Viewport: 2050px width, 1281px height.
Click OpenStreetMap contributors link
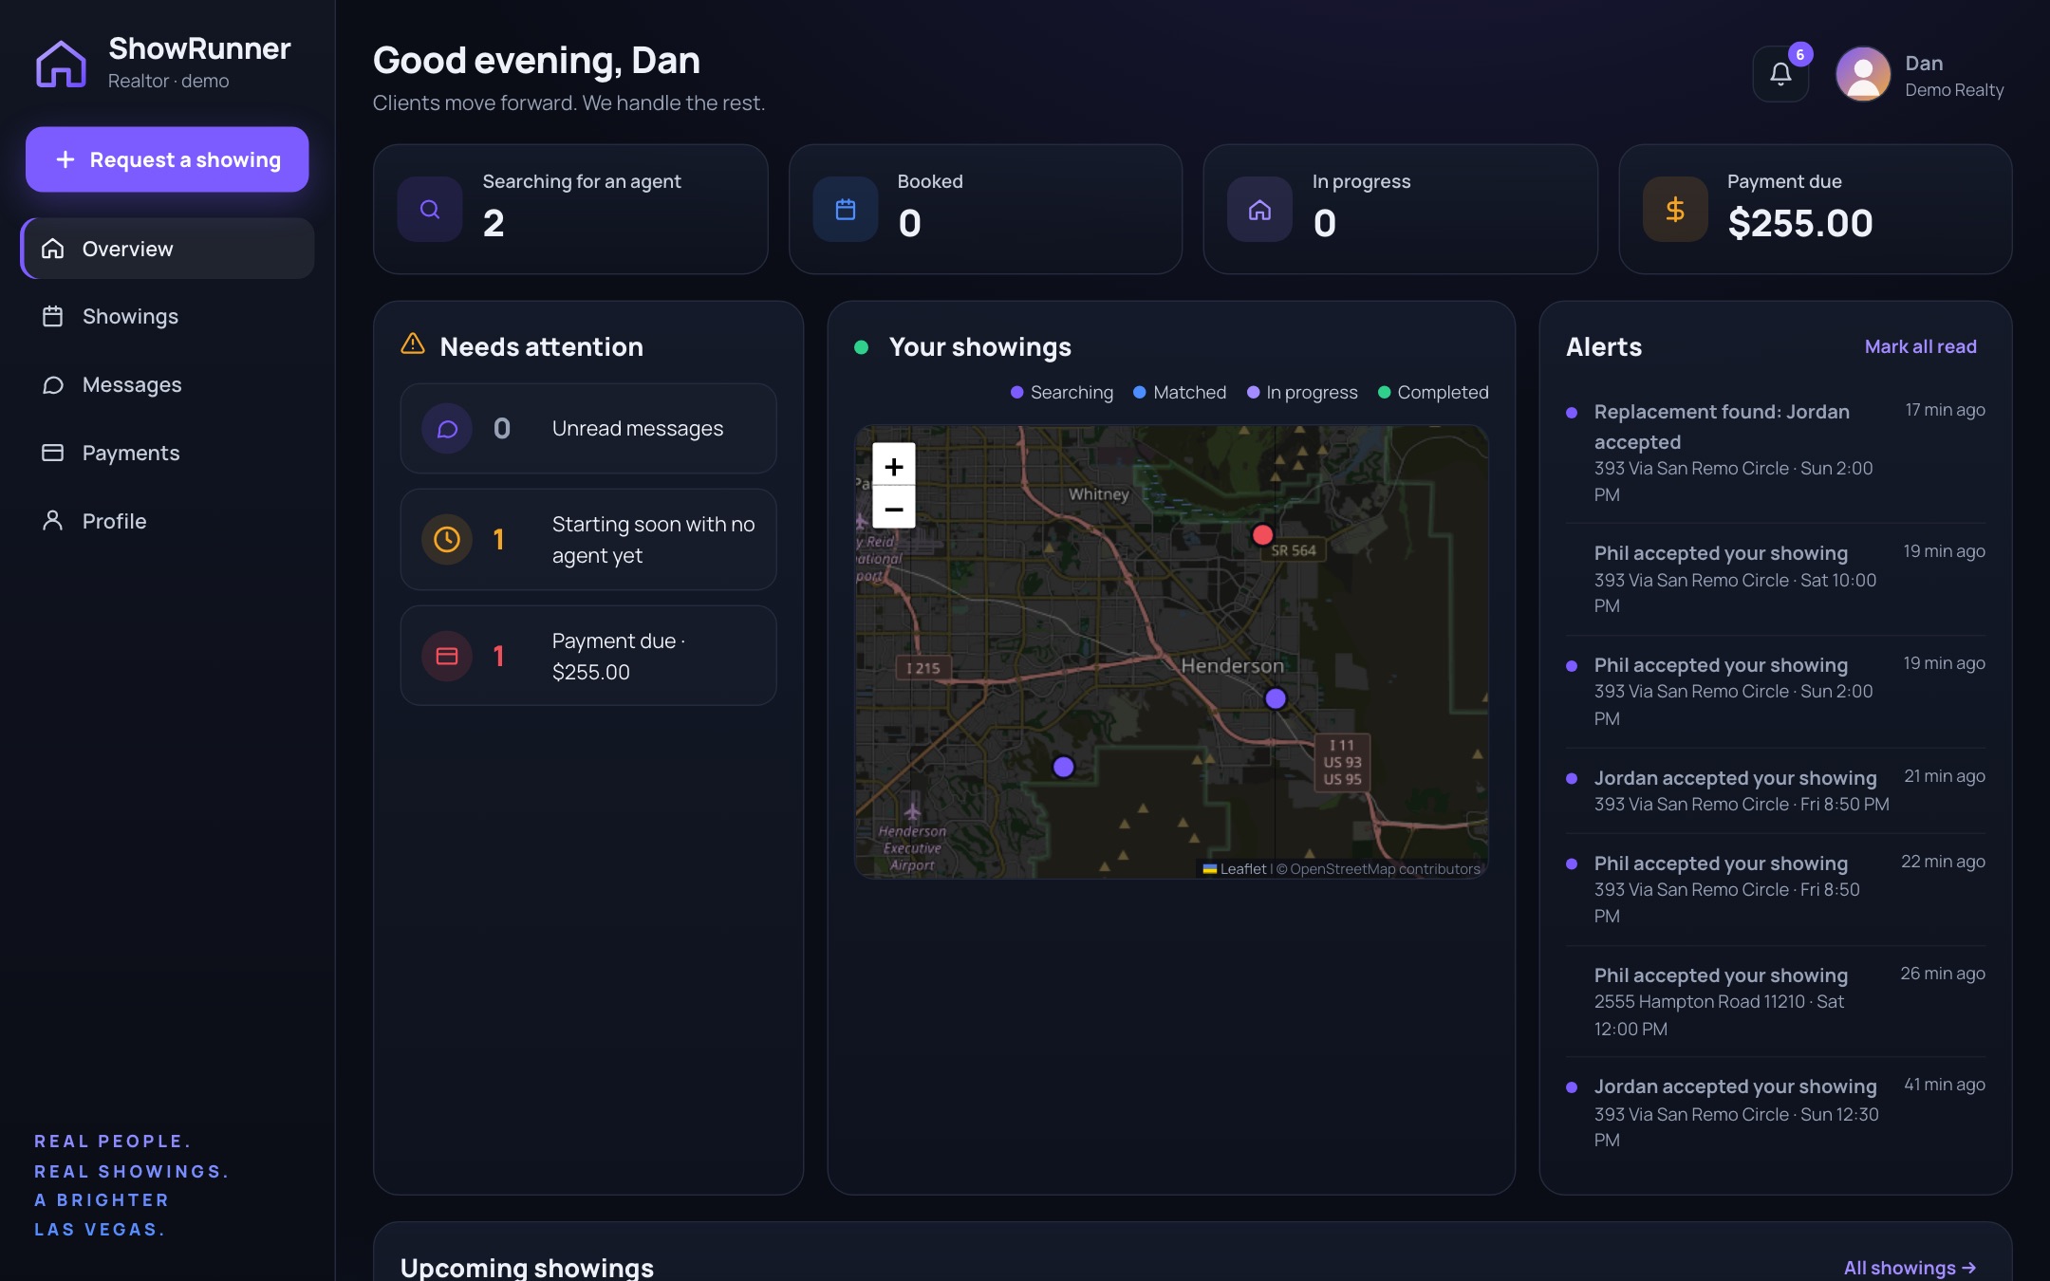[x=1385, y=868]
